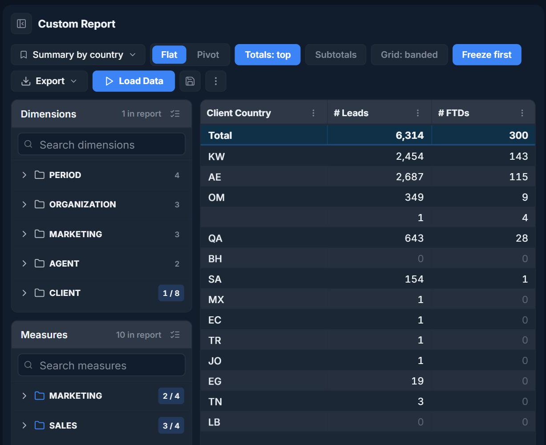Switch to Flat view
546x445 pixels.
tap(169, 55)
